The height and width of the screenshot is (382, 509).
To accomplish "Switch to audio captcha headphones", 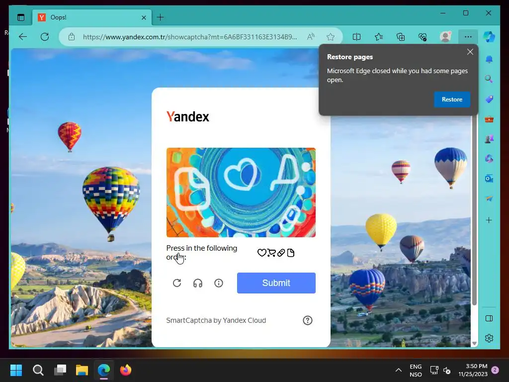I will coord(198,283).
